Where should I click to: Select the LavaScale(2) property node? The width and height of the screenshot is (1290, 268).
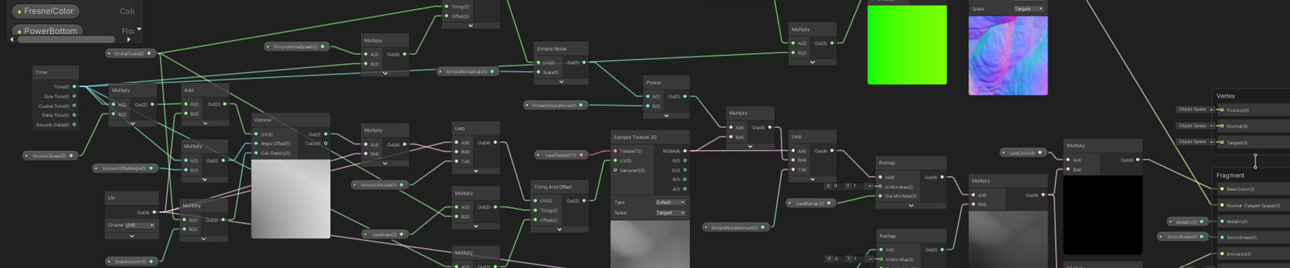(x=386, y=234)
